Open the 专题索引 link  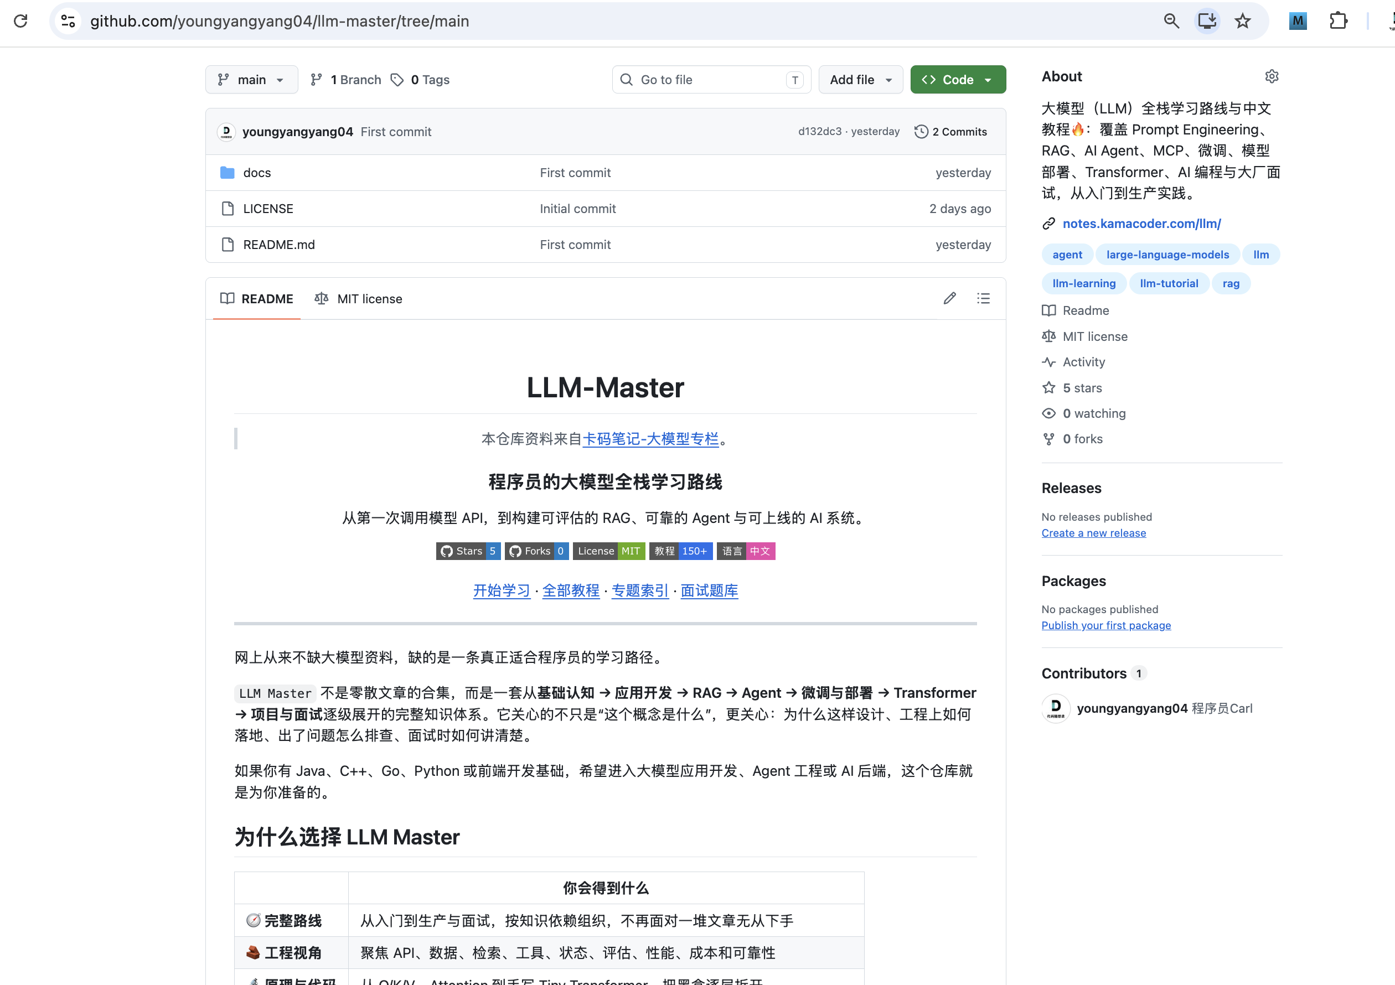[x=640, y=590]
